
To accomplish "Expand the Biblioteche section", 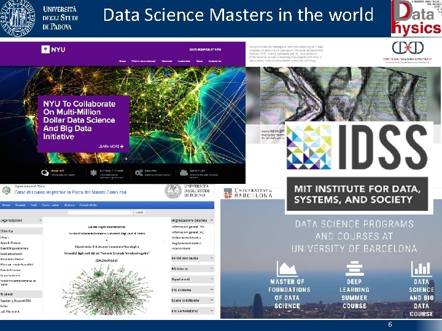I will (x=212, y=268).
